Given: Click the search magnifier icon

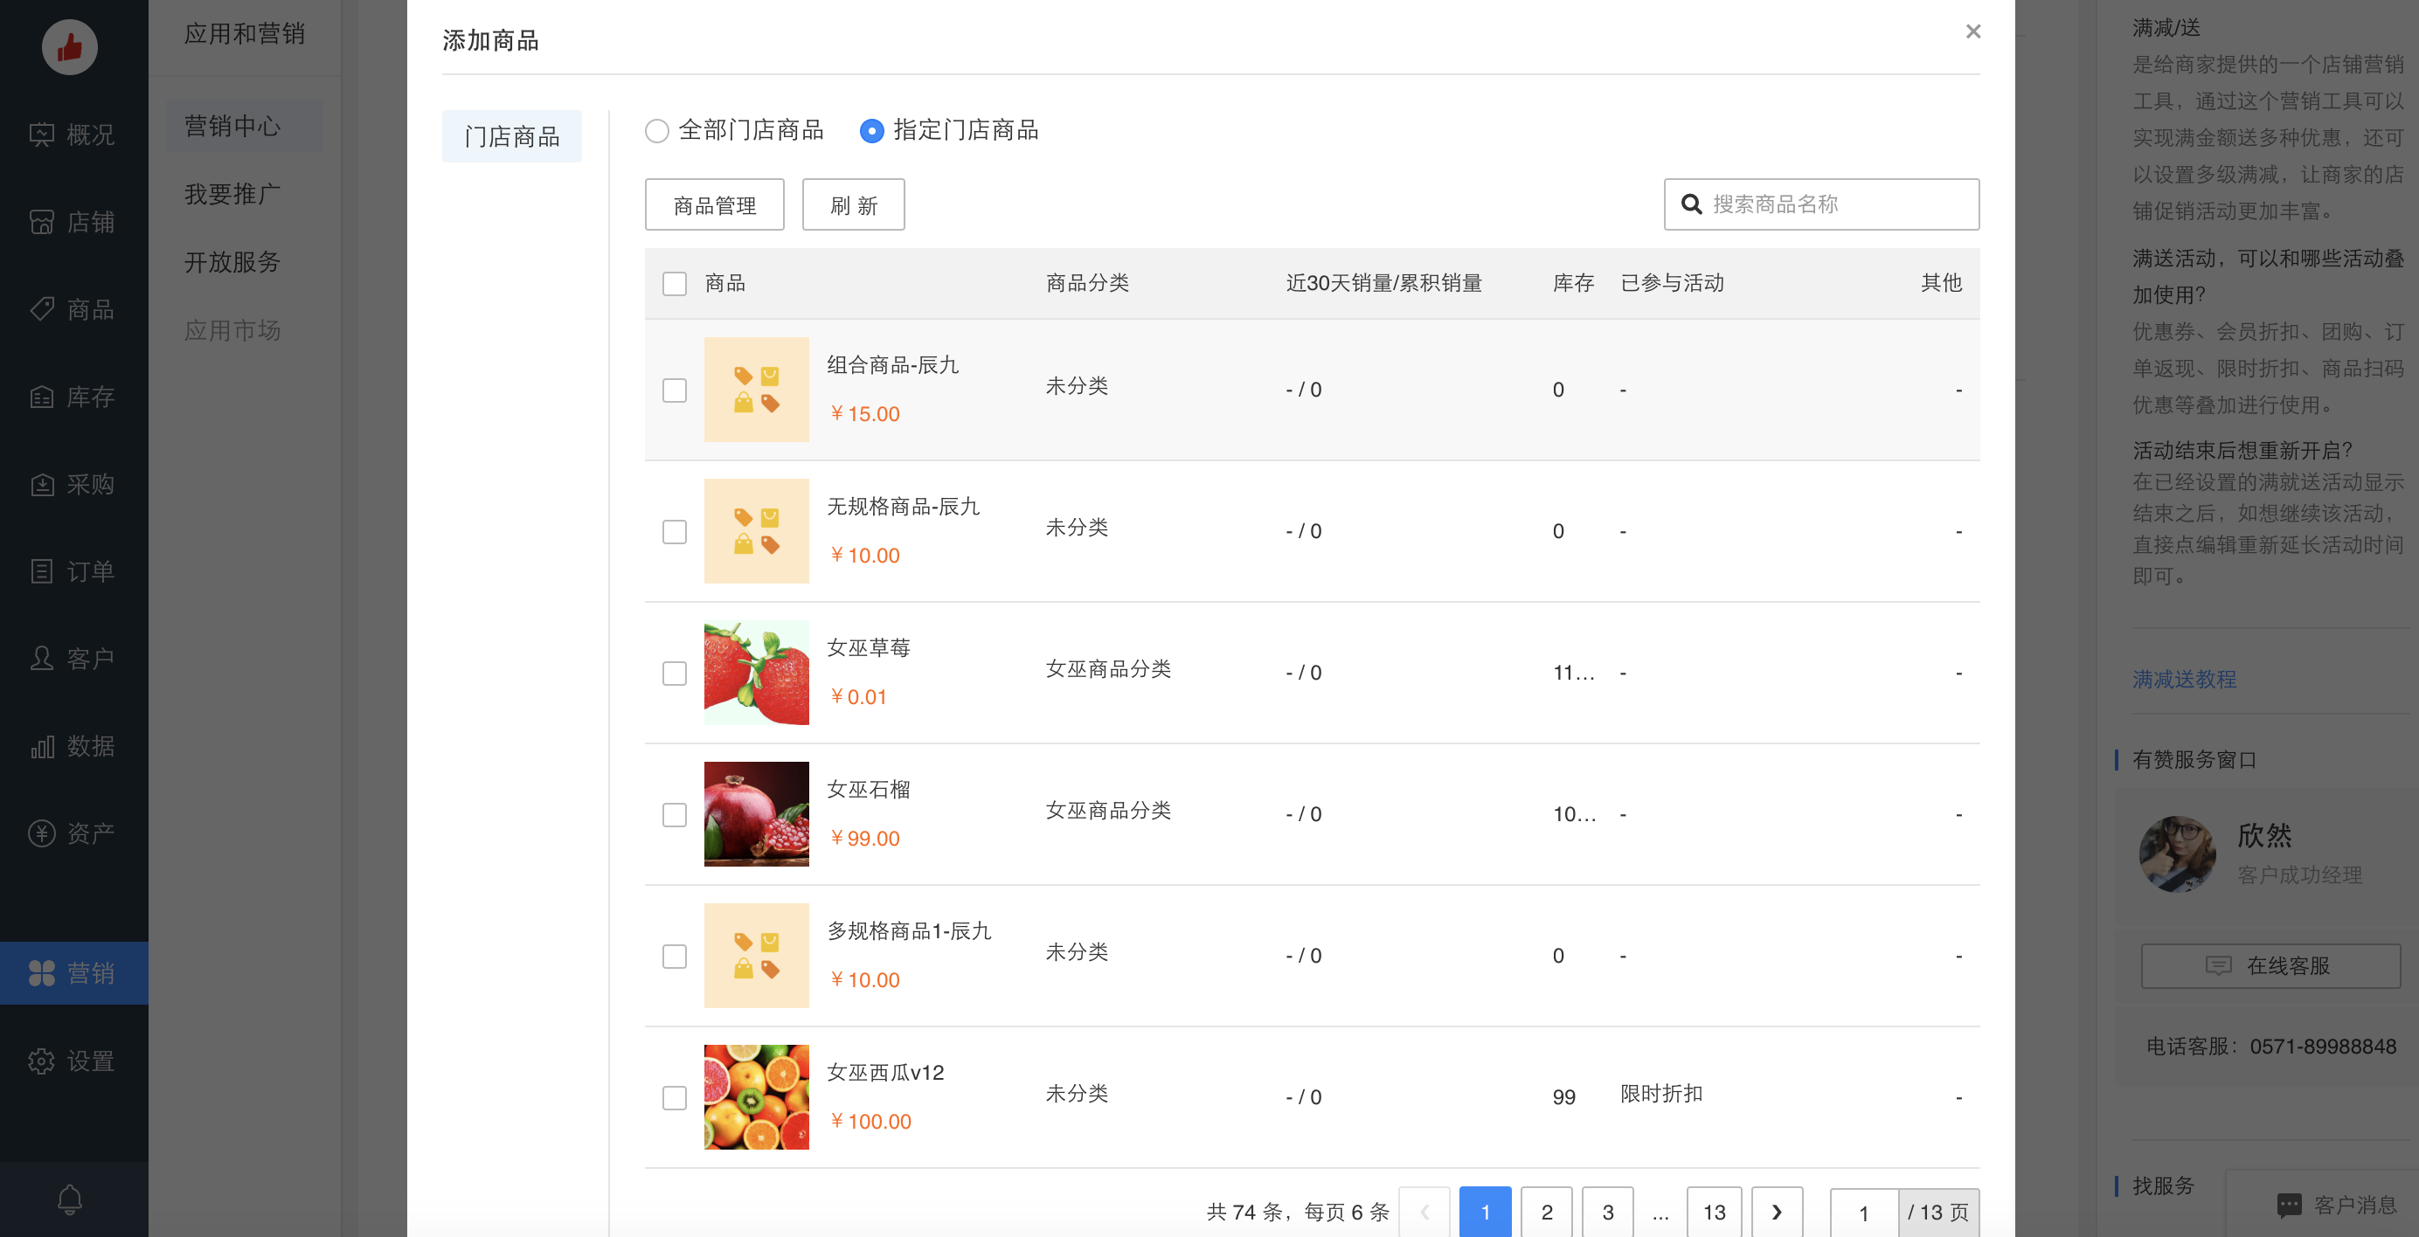Looking at the screenshot, I should 1691,204.
